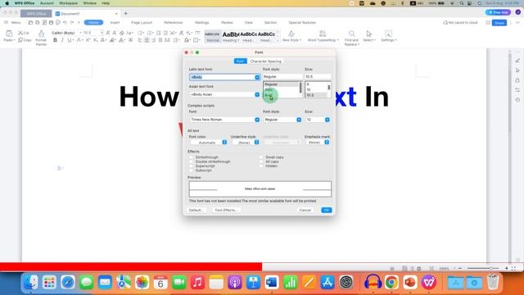Viewport: 524px width, 295px height.
Task: Click the Free trial button
Action: 498,12
